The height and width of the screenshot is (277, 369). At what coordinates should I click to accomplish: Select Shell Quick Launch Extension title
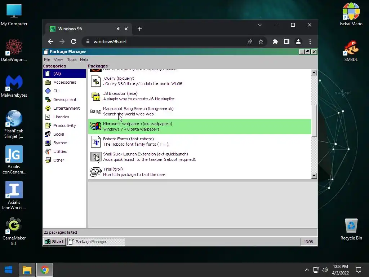click(x=146, y=154)
